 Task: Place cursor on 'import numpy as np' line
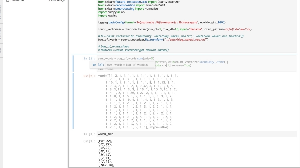(x=111, y=12)
